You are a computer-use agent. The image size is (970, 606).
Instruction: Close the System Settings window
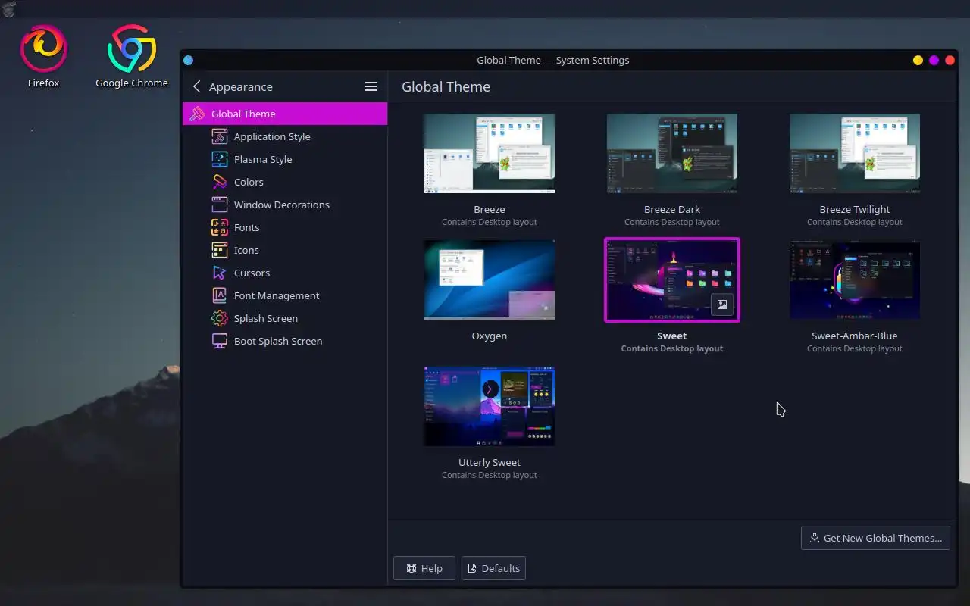coord(950,61)
